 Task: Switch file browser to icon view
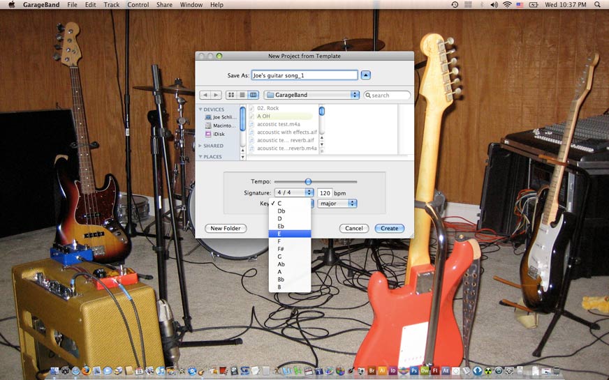coord(230,95)
